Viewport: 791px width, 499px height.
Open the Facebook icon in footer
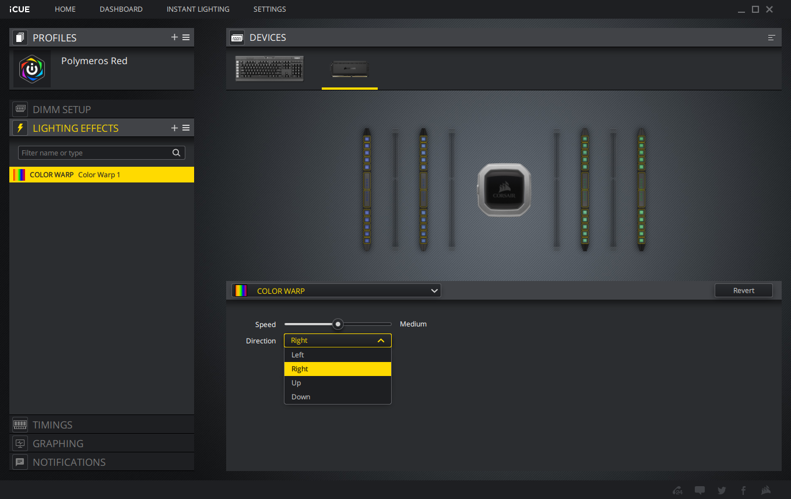(743, 490)
